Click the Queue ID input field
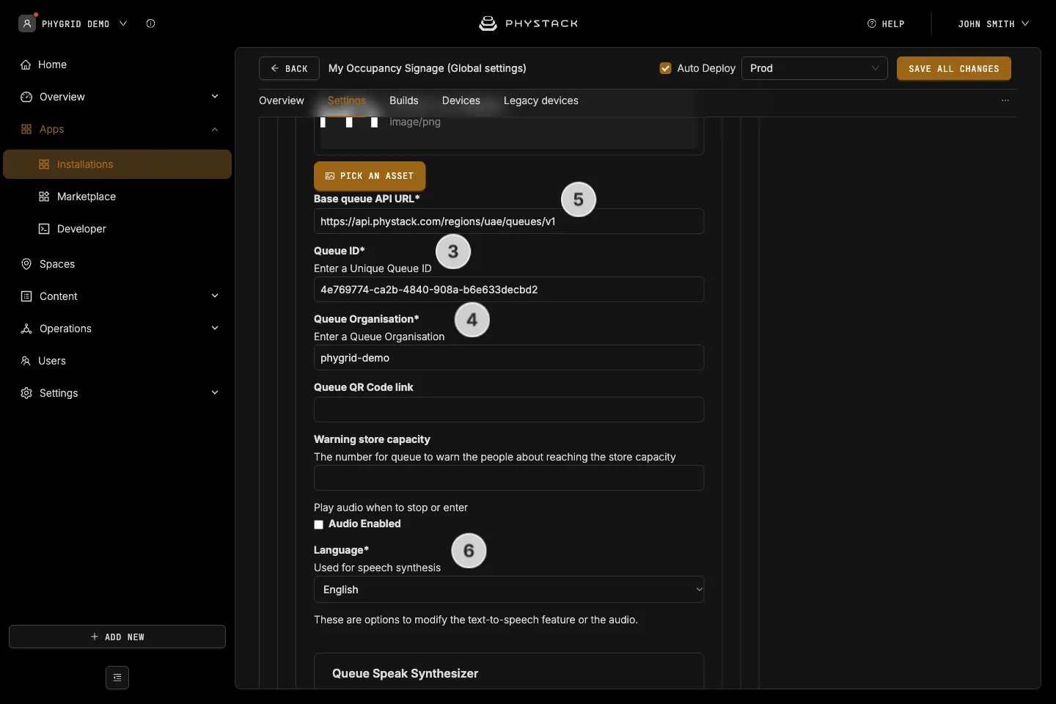This screenshot has width=1056, height=704. click(x=509, y=290)
